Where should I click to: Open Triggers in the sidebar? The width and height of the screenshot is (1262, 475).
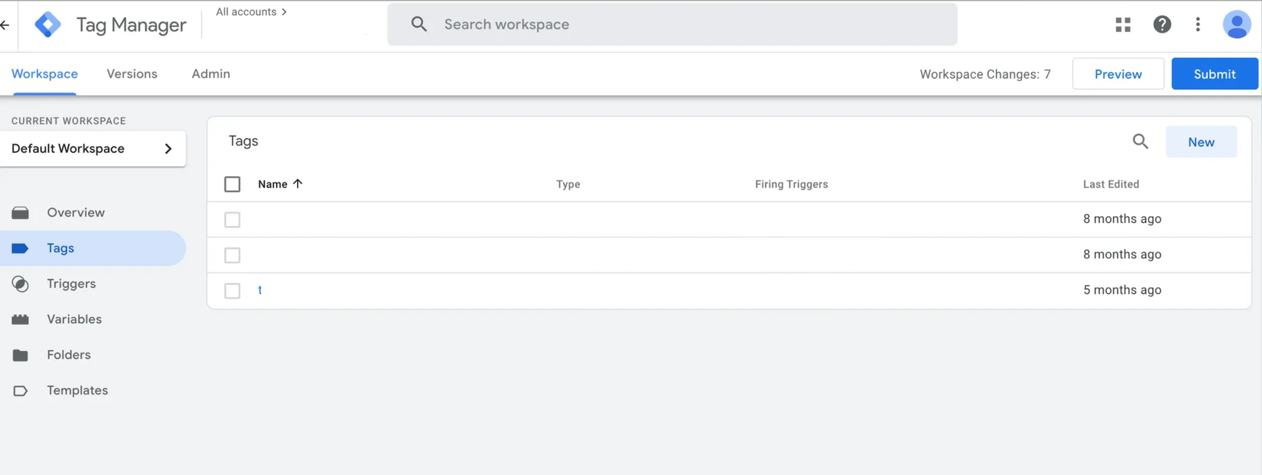pos(92,284)
